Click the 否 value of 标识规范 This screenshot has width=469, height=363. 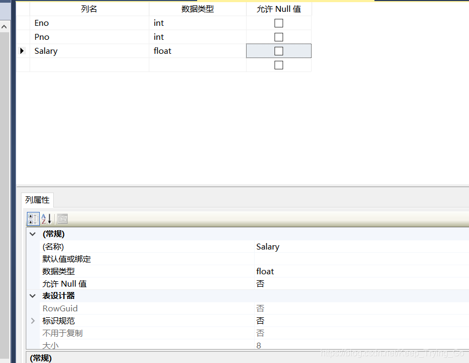pos(362,321)
